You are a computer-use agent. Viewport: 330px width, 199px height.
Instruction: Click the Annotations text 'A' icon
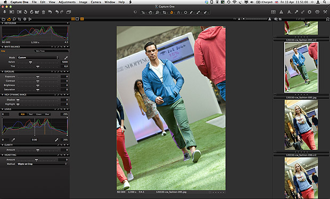[289, 12]
